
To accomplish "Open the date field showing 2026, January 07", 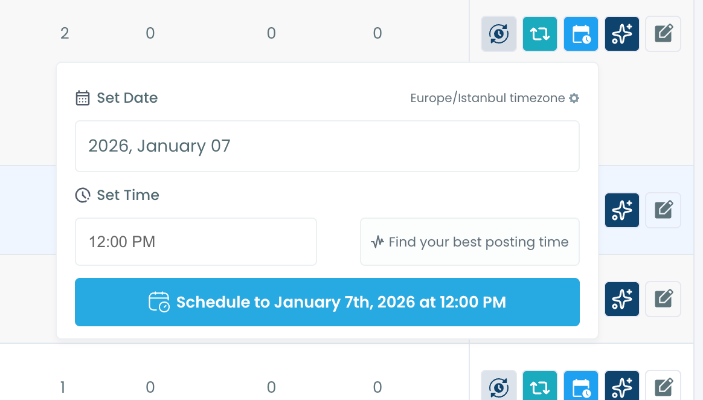I will click(327, 146).
